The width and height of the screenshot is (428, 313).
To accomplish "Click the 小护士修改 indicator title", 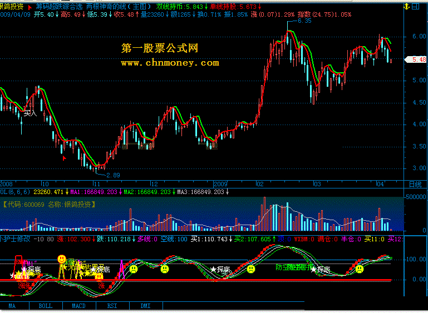I will pyautogui.click(x=15, y=239).
